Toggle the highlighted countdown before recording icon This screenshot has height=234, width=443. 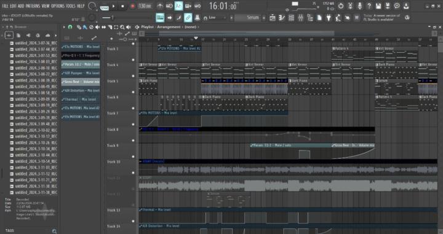(178, 6)
